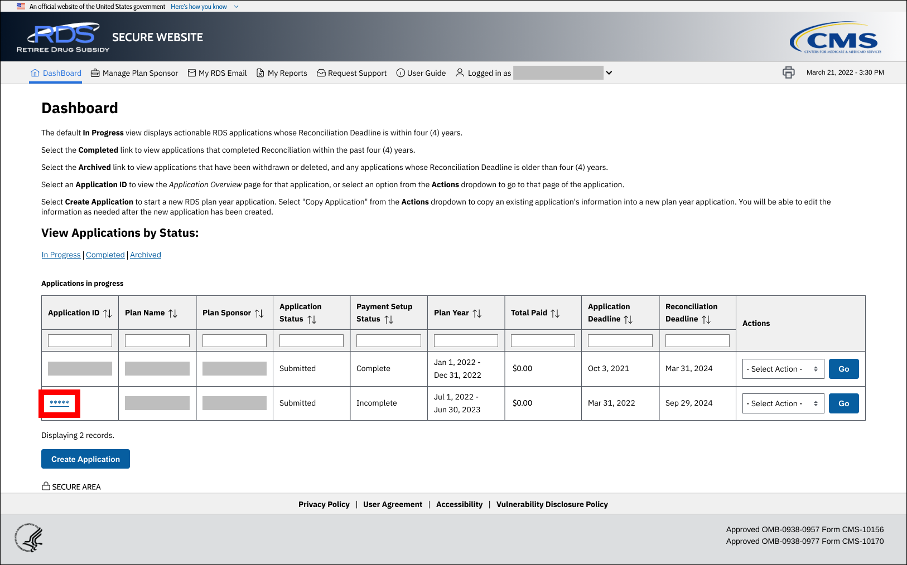907x565 pixels.
Task: Open the My RDS Email menu item
Action: [217, 73]
